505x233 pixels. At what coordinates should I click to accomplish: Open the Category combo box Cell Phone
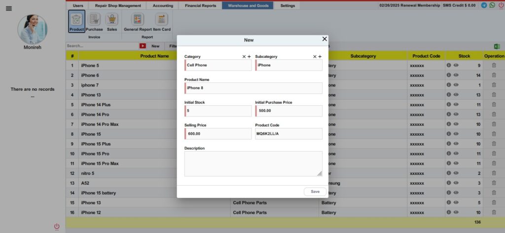pos(218,65)
